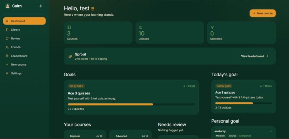Click the View leaderboard button
Image resolution: width=289 pixels, height=139 pixels.
tap(255, 56)
